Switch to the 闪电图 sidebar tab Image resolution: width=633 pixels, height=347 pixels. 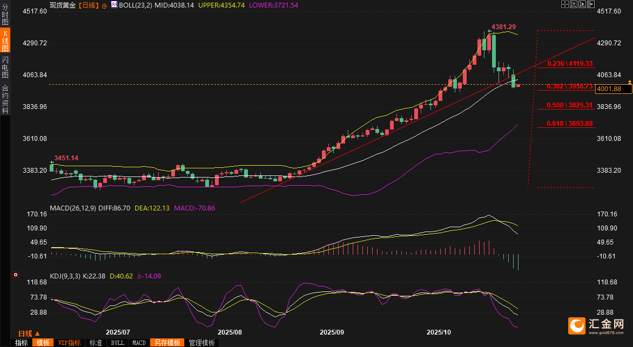pyautogui.click(x=5, y=67)
